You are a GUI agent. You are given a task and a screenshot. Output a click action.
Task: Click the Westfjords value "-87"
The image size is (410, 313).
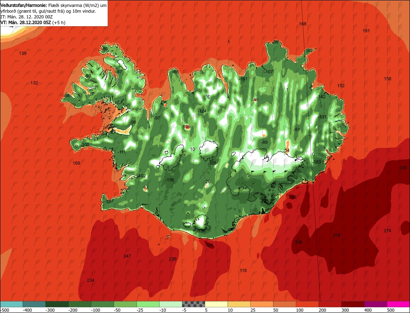point(119,72)
